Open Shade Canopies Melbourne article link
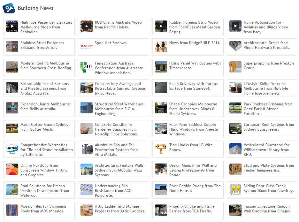This screenshot has width=299, height=222. [193, 109]
